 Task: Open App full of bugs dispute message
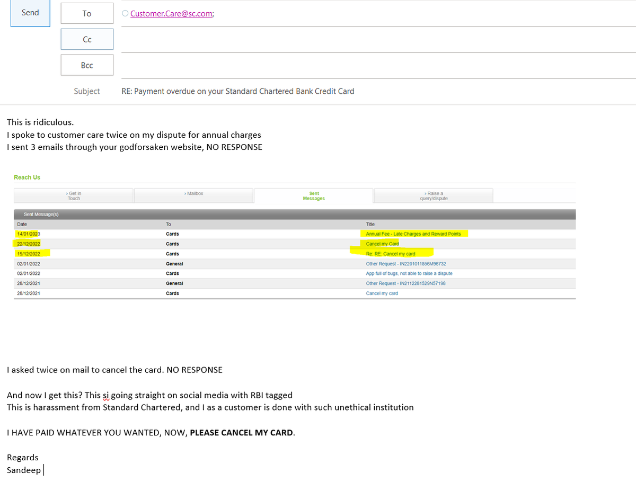point(409,273)
